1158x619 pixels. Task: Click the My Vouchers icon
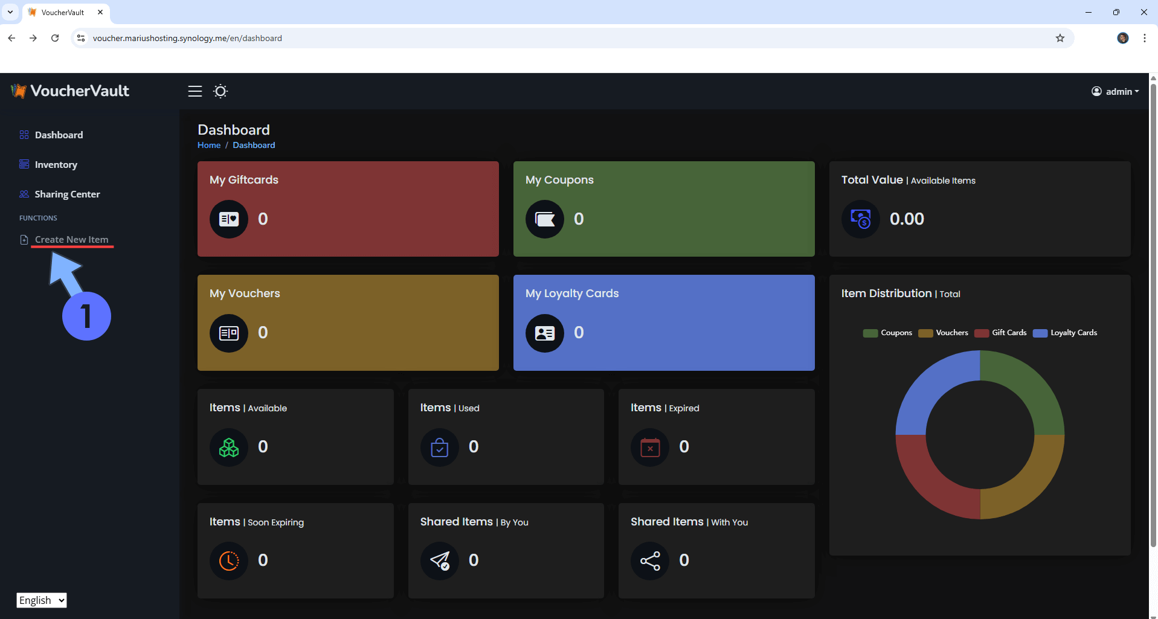(x=229, y=333)
